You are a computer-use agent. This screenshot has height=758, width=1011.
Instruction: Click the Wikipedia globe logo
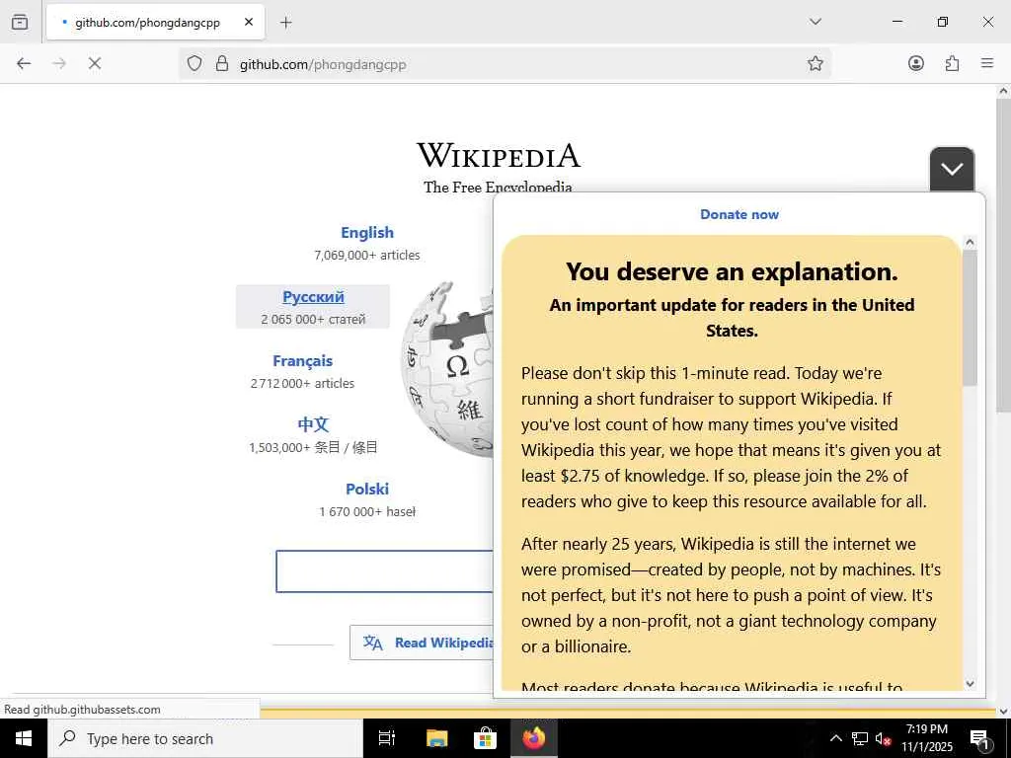447,369
